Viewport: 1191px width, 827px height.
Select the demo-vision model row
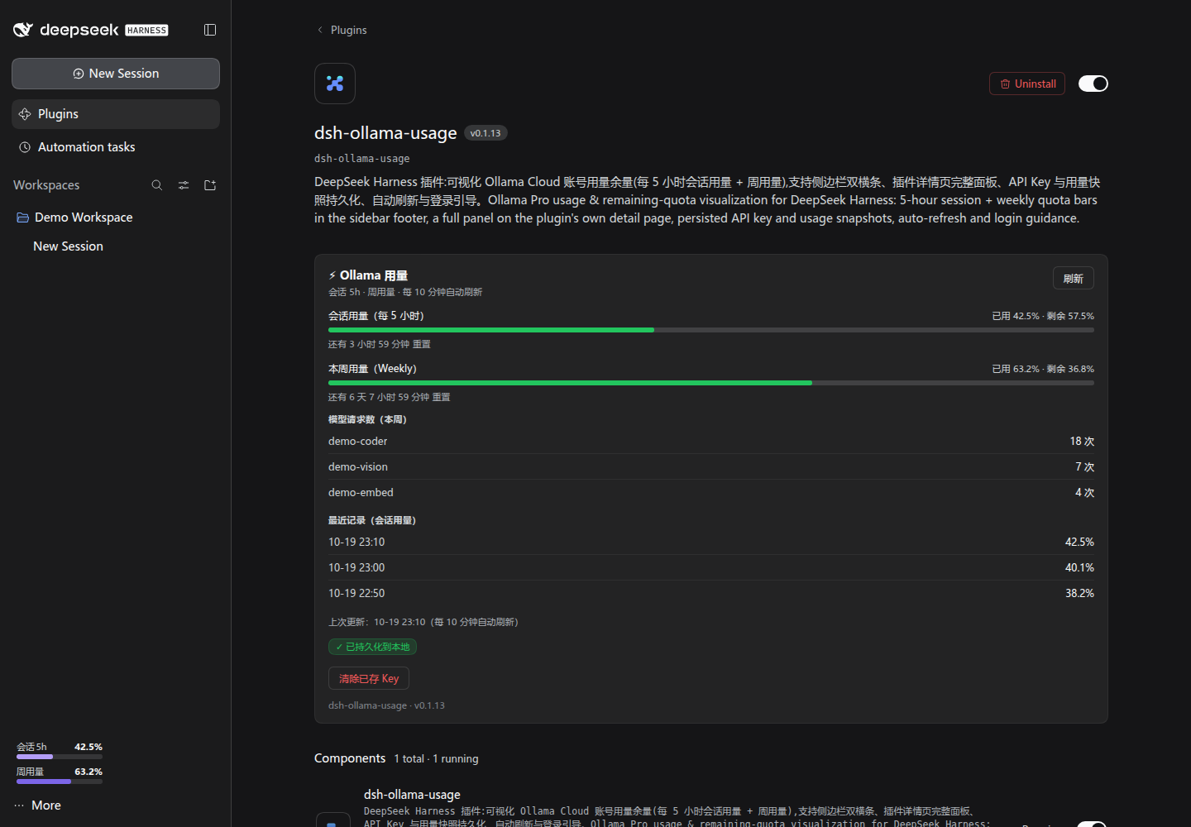coord(711,467)
